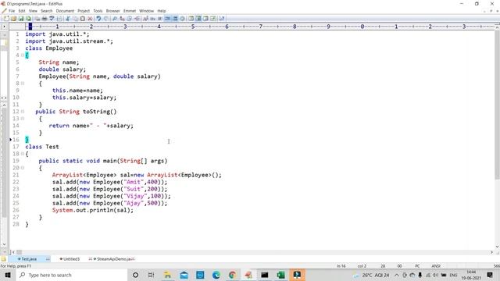Click the horizontal scrollbar thumb
Image resolution: width=500 pixels, height=281 pixels.
tap(19, 252)
